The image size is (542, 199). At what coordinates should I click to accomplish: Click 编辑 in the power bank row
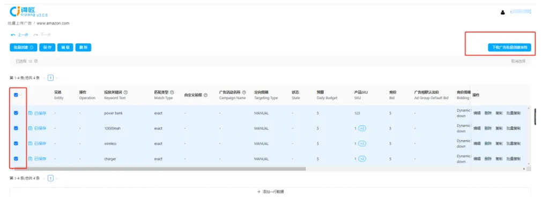(x=477, y=113)
